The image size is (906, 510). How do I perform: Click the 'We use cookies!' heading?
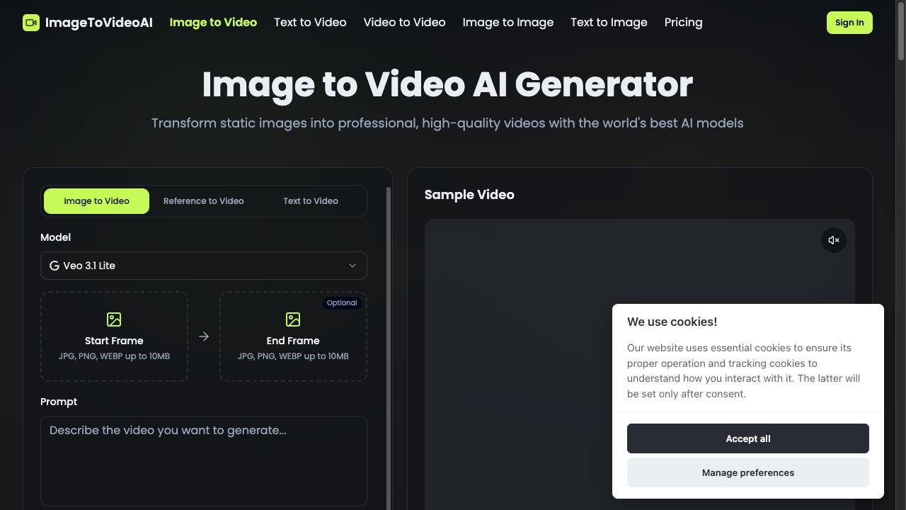[x=672, y=322]
